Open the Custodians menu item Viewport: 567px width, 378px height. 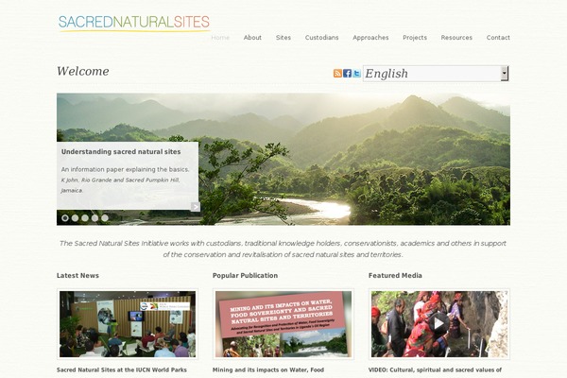[x=322, y=37]
